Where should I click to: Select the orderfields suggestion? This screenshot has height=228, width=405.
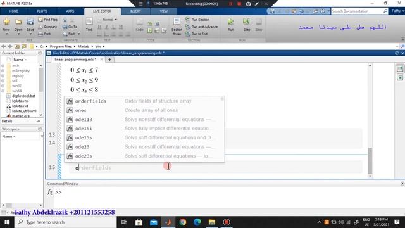click(x=144, y=101)
